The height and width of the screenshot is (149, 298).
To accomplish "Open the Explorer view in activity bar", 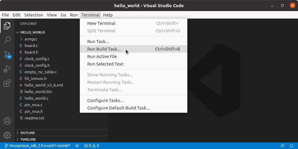I will click(x=7, y=26).
